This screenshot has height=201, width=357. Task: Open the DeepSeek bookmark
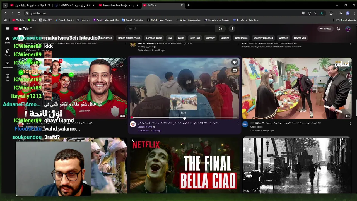coord(245,20)
